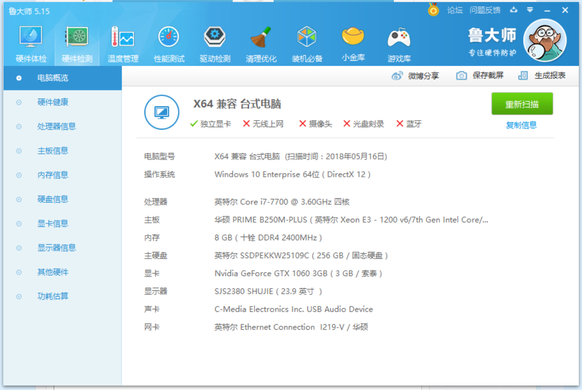Open the 小金库 gold ingot icon
The height and width of the screenshot is (390, 582).
point(353,37)
